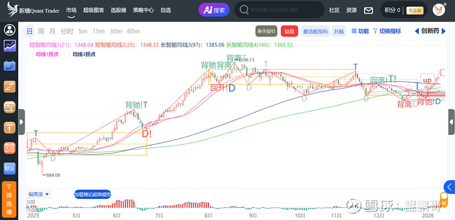Click the 专业版 badge
The height and width of the screenshot is (220, 455).
pyautogui.click(x=415, y=10)
